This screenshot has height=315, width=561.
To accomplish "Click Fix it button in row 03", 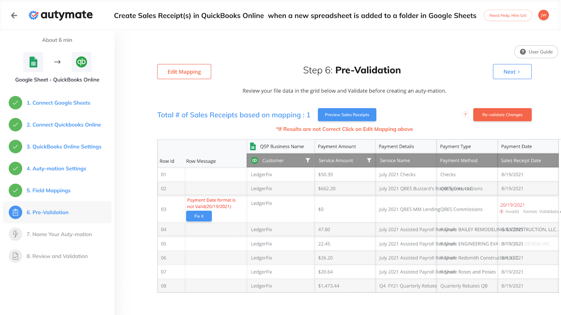I will coord(199,216).
